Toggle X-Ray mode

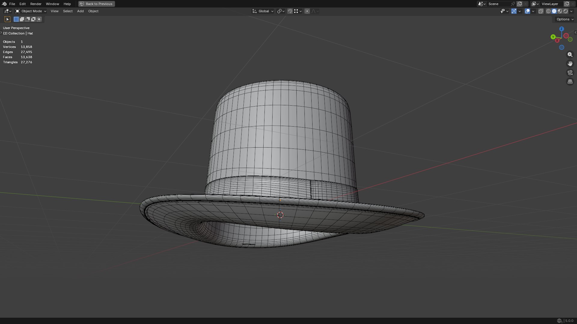coord(541,11)
